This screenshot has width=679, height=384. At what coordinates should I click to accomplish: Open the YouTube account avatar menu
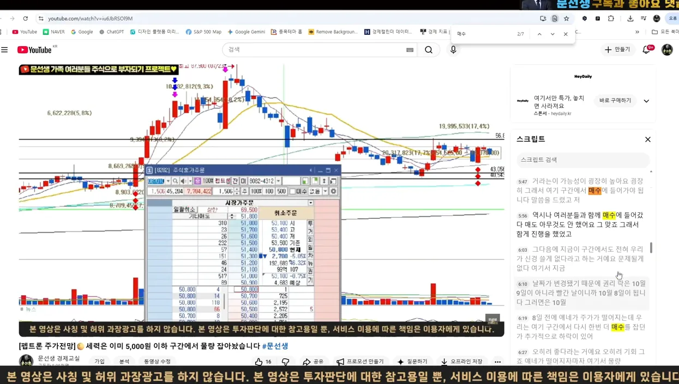coord(667,50)
